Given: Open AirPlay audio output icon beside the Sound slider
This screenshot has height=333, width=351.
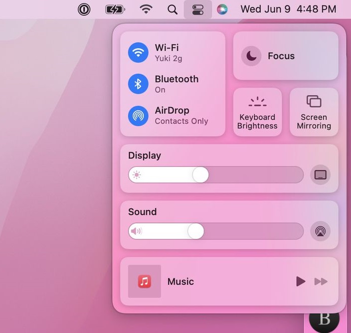Looking at the screenshot, I should coord(320,231).
